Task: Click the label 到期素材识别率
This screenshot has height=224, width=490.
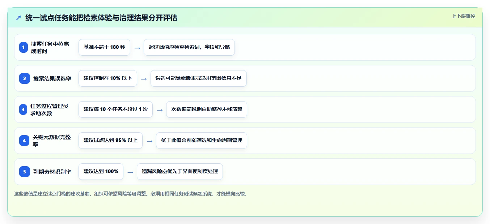Action: click(52, 172)
